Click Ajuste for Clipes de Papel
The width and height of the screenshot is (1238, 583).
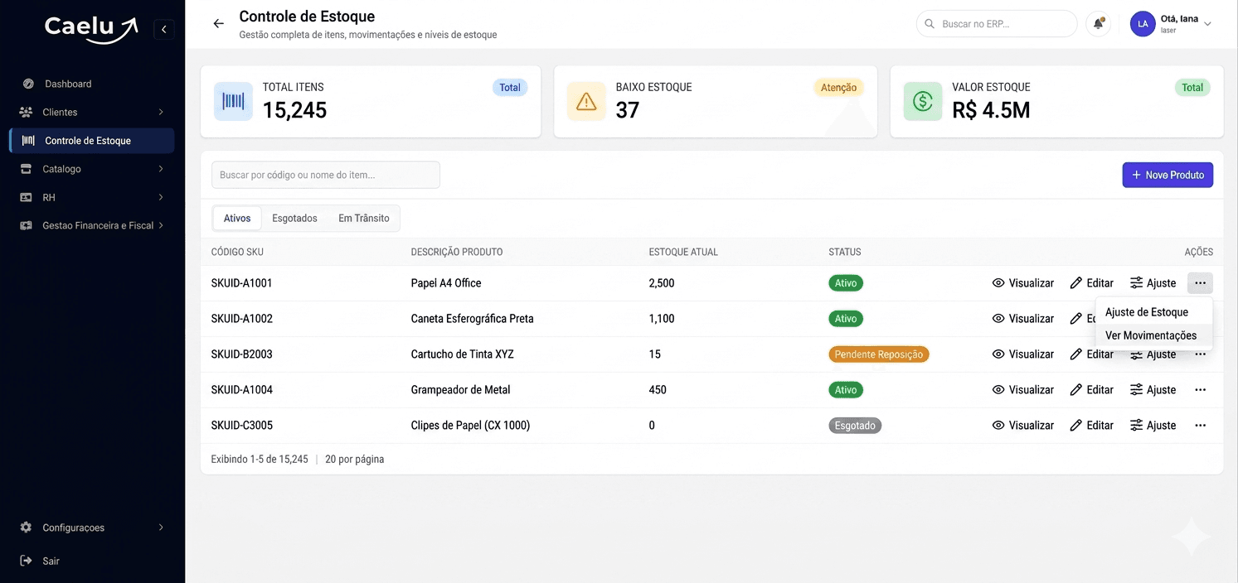point(1153,426)
